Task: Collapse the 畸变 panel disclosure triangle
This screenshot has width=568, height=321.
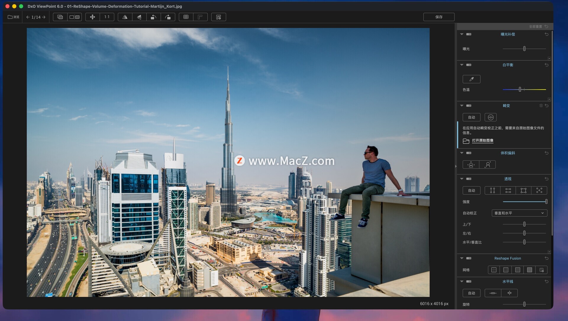Action: click(x=461, y=106)
